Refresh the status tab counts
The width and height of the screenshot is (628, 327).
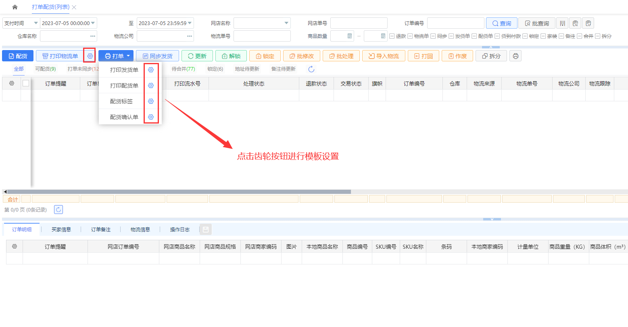point(311,69)
